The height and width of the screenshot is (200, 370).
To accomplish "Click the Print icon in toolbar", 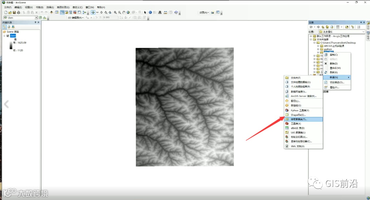I will [18, 12].
